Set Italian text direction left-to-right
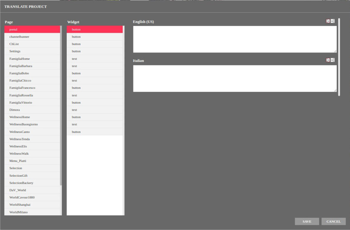Viewport: 350px width, 230px height. (x=328, y=60)
